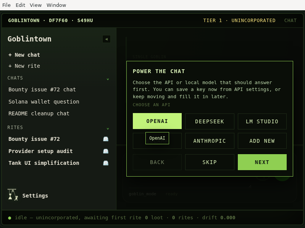Open README cleanup chat
This screenshot has width=305, height=228.
point(39,113)
